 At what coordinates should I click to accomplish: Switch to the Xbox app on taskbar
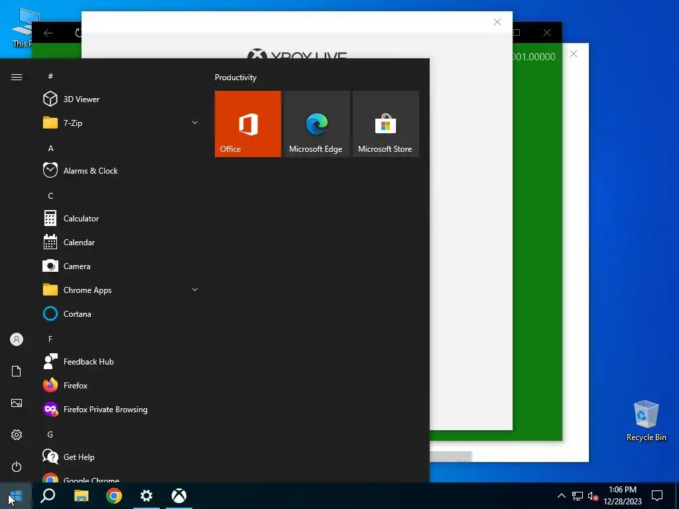pyautogui.click(x=179, y=496)
